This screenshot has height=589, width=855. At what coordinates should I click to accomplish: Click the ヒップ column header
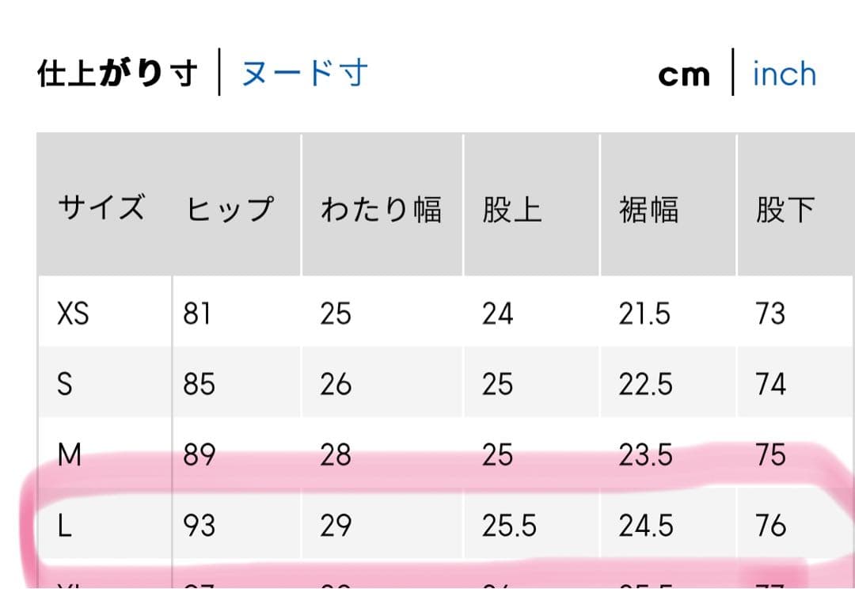[230, 209]
